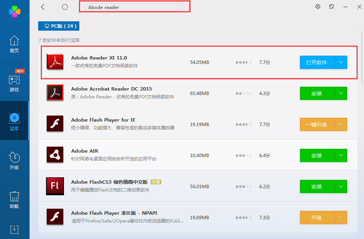Click the 4.3分 rating of Acrobat Reader DC
Screen dimensions: 364x239
click(x=264, y=94)
